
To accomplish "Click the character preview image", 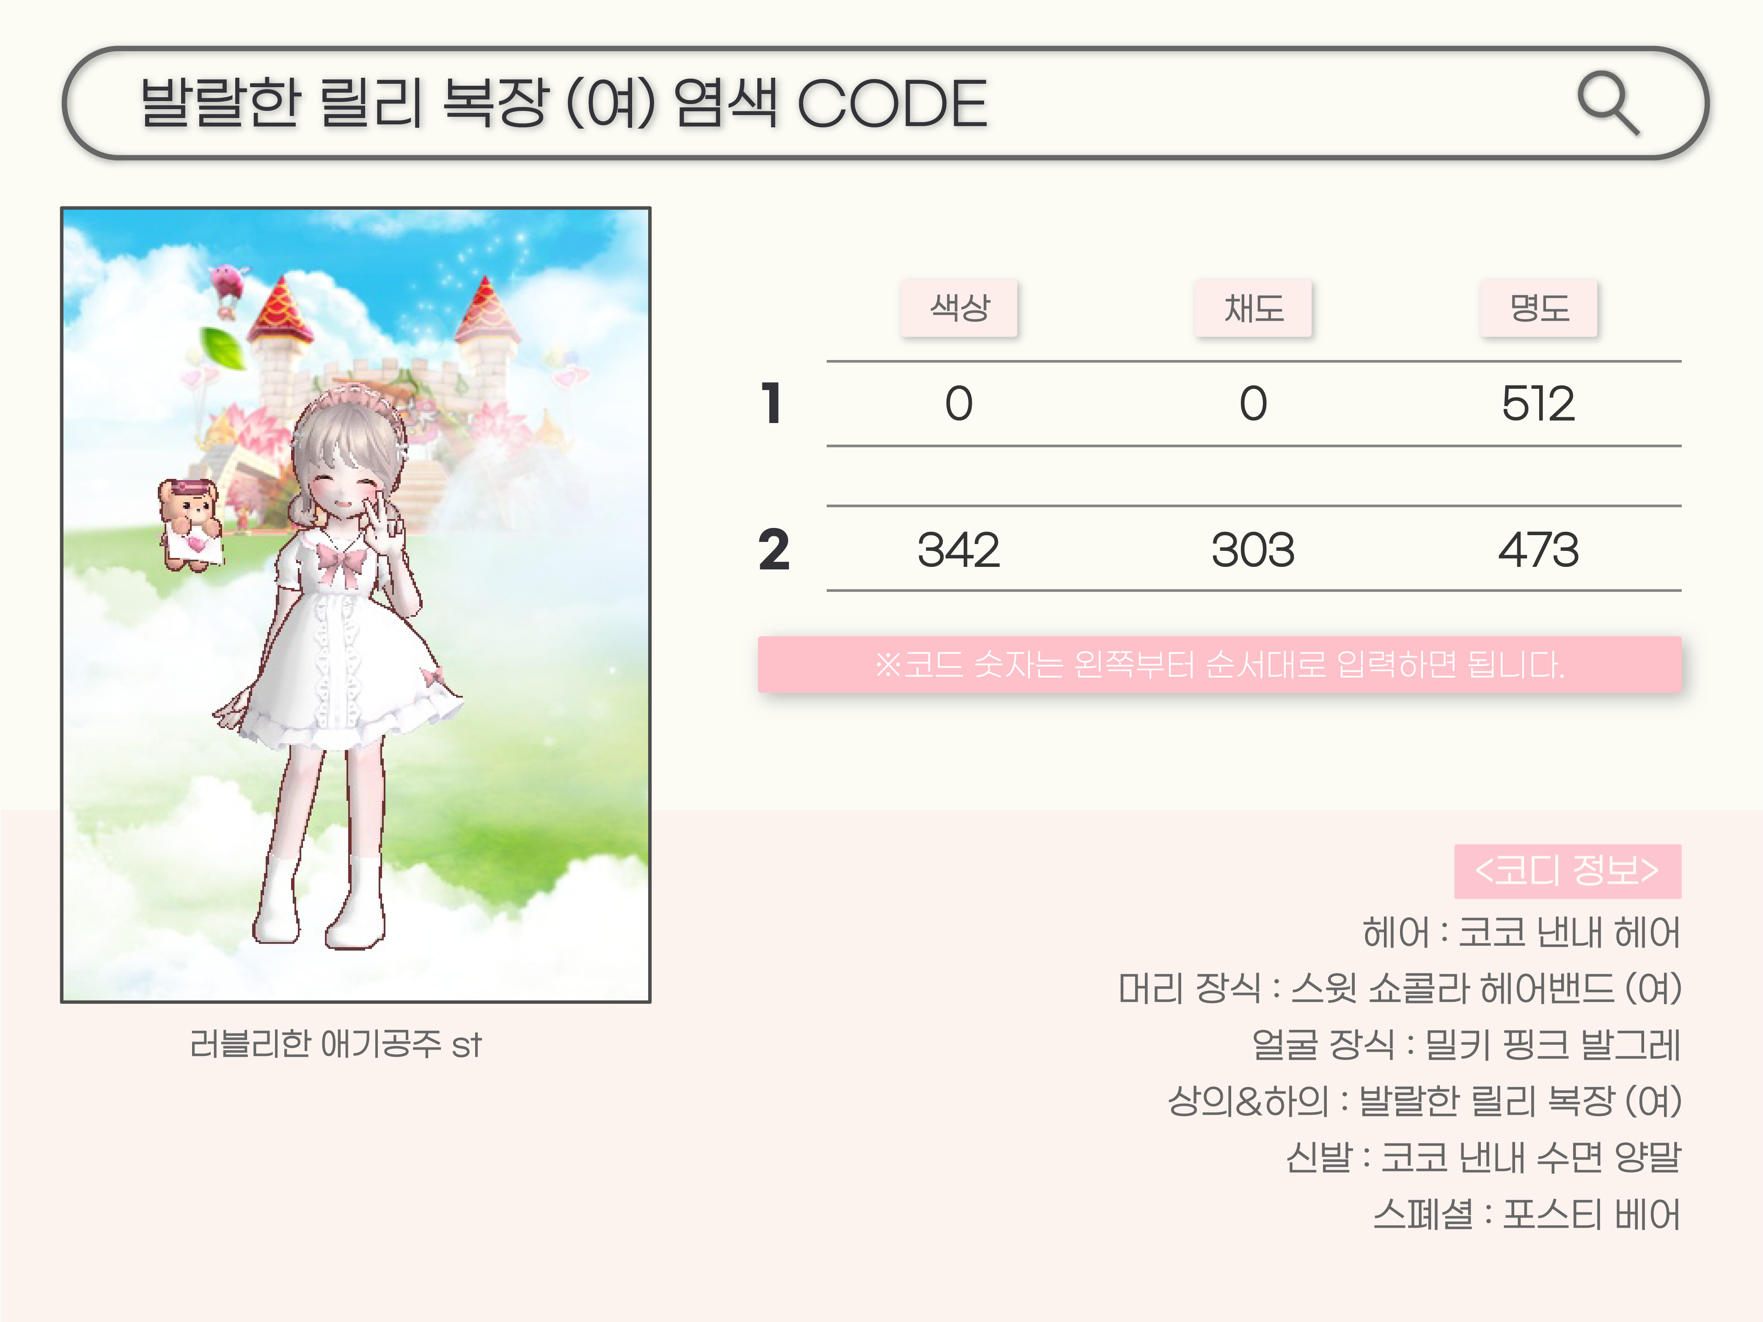I will [x=355, y=605].
